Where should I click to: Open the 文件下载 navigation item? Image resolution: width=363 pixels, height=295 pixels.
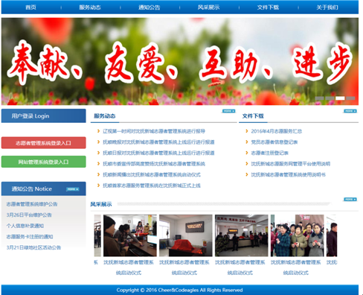268,7
